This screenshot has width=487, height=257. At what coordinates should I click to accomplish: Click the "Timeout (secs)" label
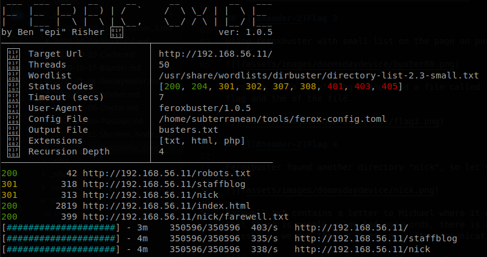point(66,98)
